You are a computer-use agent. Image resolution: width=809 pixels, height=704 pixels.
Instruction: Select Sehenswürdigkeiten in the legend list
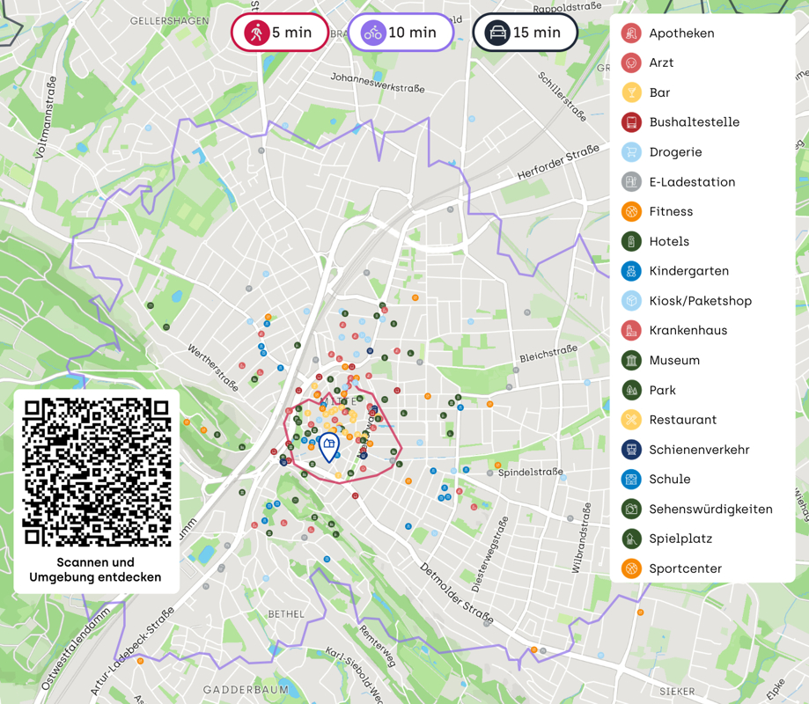click(710, 510)
